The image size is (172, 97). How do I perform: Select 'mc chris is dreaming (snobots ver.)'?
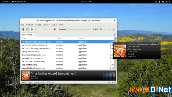pos(67,48)
